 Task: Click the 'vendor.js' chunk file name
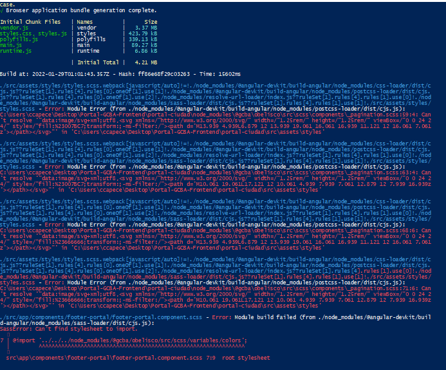[14, 28]
